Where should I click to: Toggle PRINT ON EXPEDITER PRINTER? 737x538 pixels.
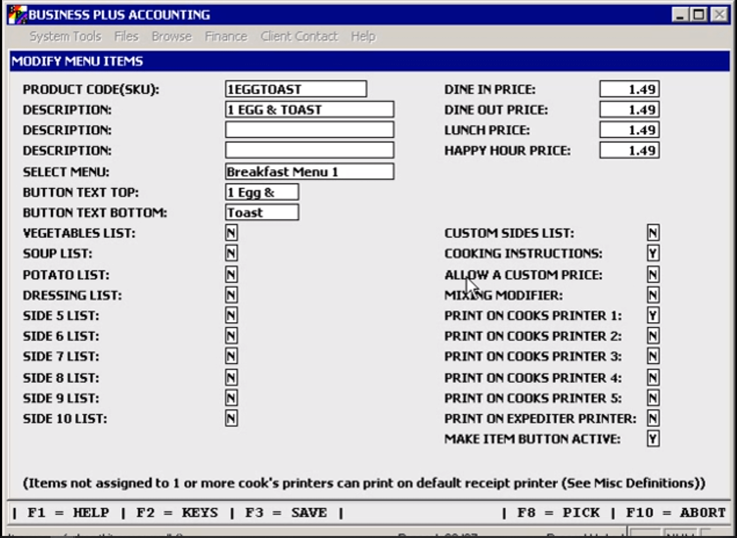(x=652, y=418)
